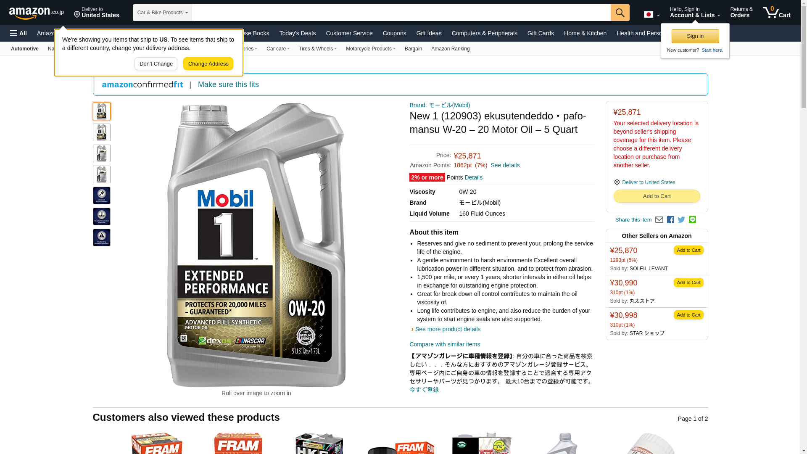Click into the search input field
This screenshot has height=454, width=807.
click(x=401, y=13)
